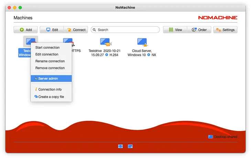
Task: Click into the Search field
Action: point(125,30)
